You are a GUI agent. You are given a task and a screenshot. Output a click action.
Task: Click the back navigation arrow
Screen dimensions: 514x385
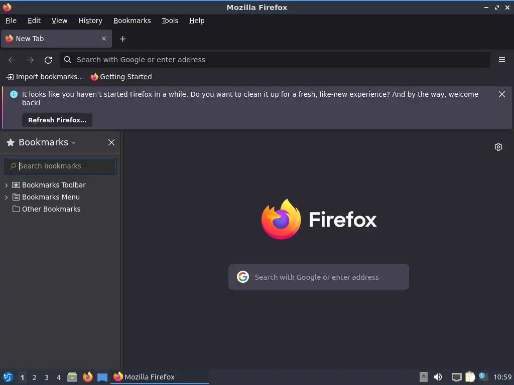tap(12, 60)
